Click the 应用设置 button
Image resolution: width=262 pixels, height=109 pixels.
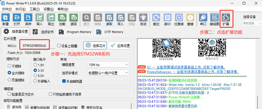[120, 45]
